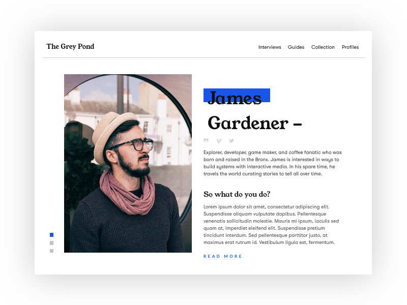407x305 pixels.
Task: Select the active blue slide indicator
Action: pos(52,235)
